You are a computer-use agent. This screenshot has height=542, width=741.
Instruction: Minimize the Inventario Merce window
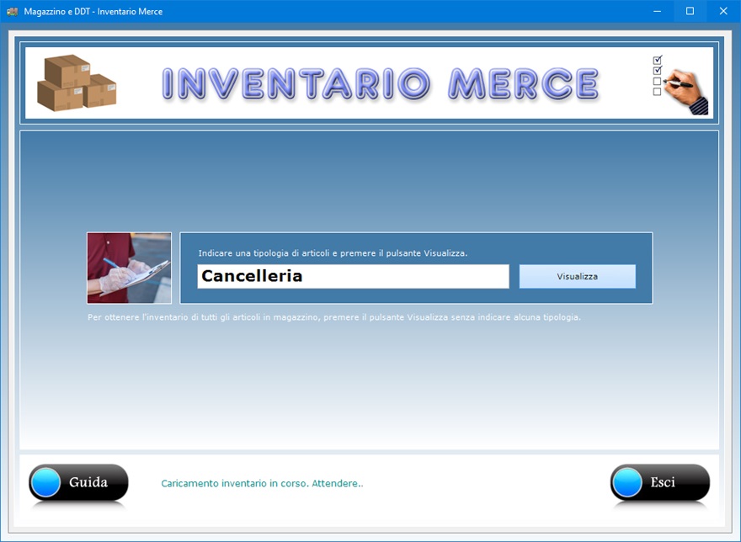[657, 11]
